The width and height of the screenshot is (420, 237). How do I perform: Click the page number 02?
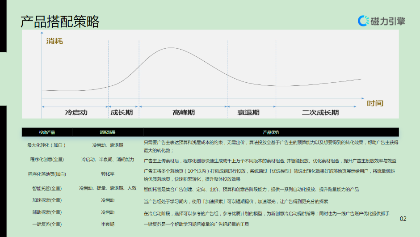[403, 219]
